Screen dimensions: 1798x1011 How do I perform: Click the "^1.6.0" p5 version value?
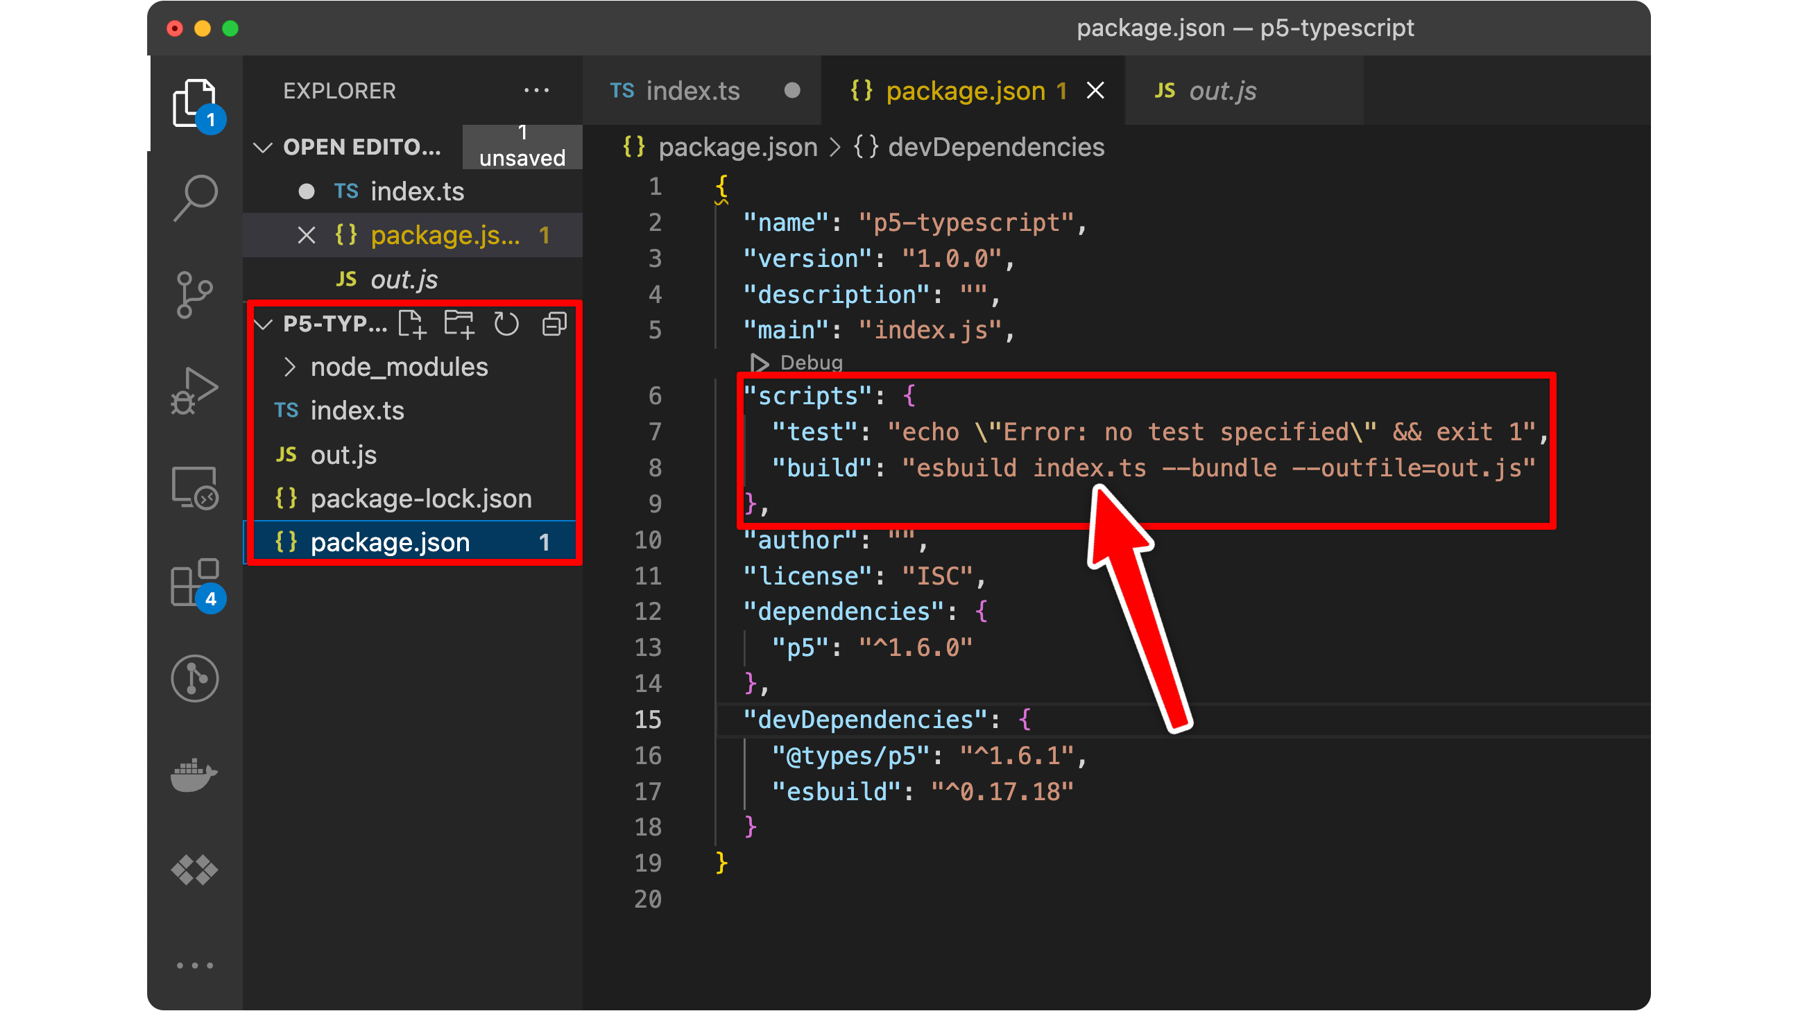coord(916,648)
